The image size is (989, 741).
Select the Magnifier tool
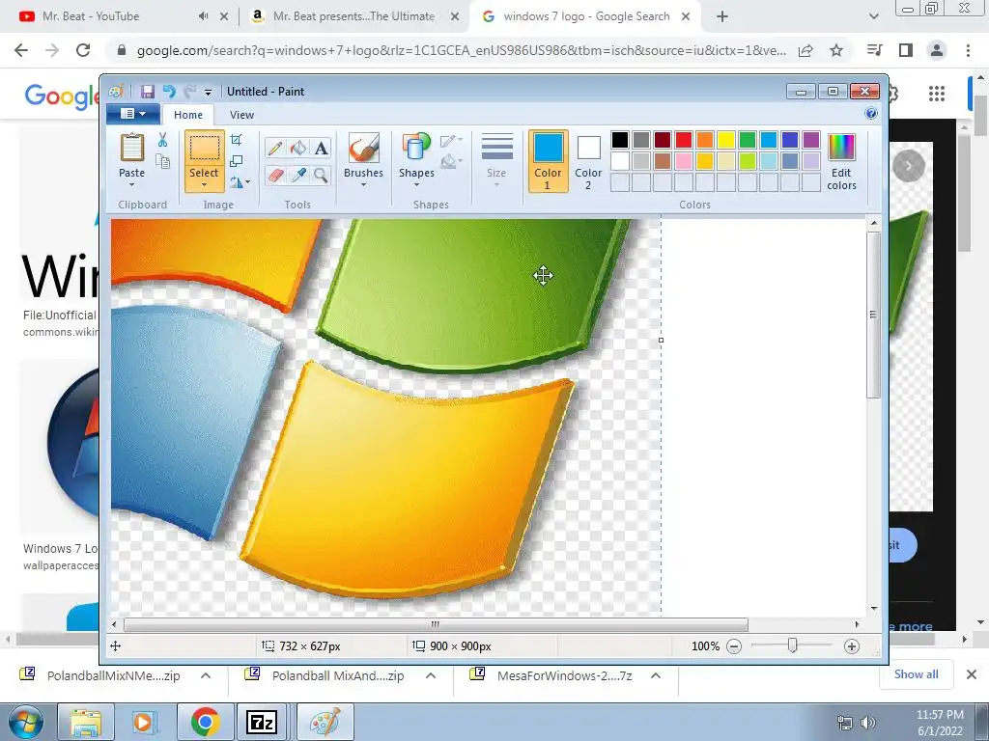click(321, 175)
